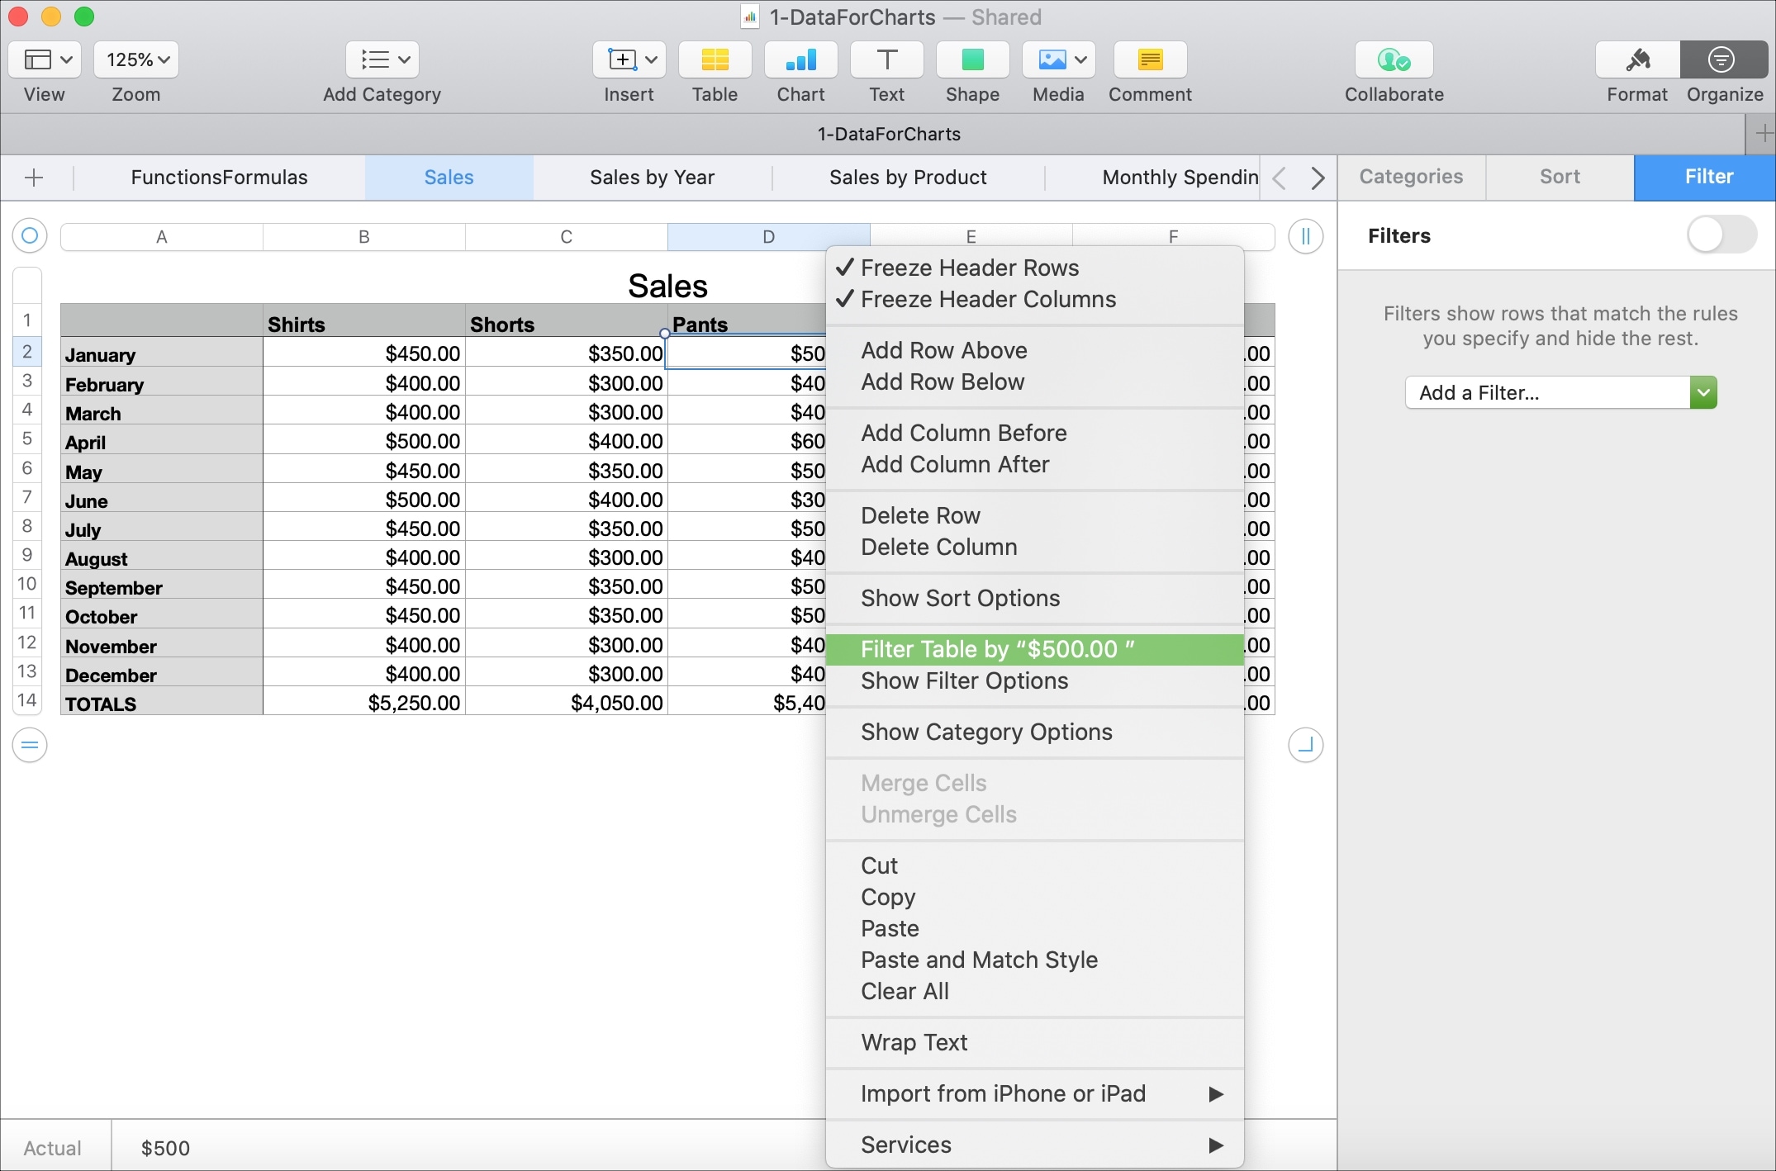Choose Show Filter Options

tap(1034, 680)
